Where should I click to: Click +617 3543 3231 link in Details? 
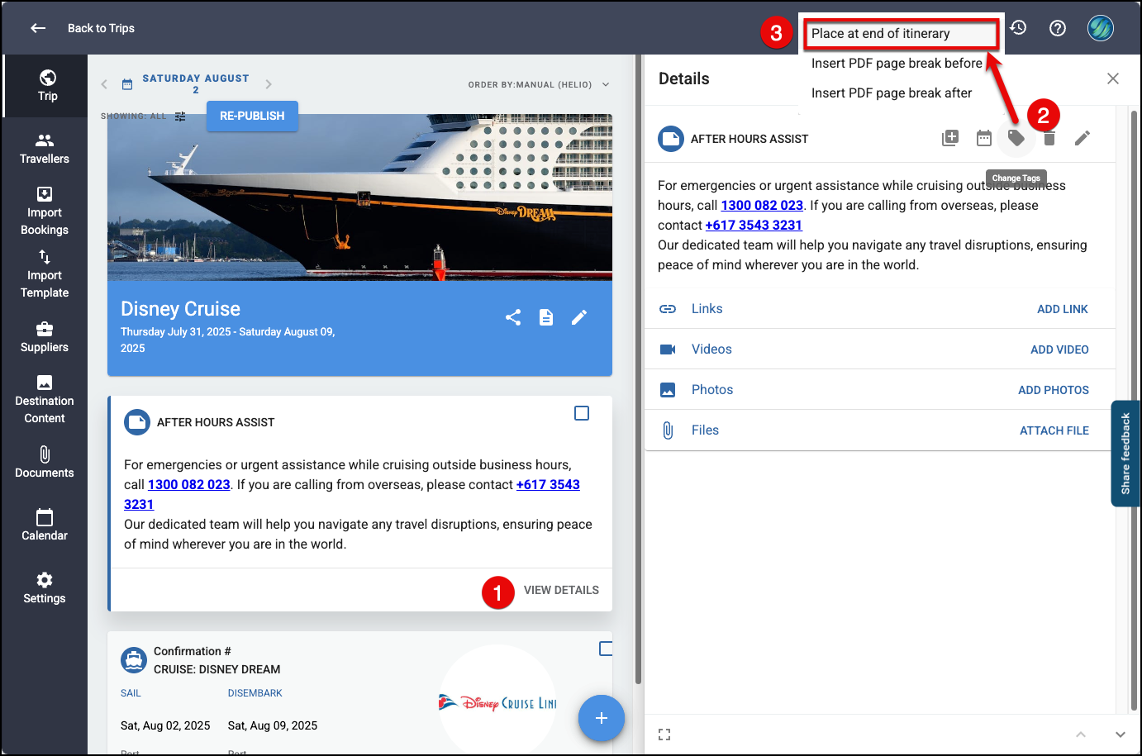[754, 225]
